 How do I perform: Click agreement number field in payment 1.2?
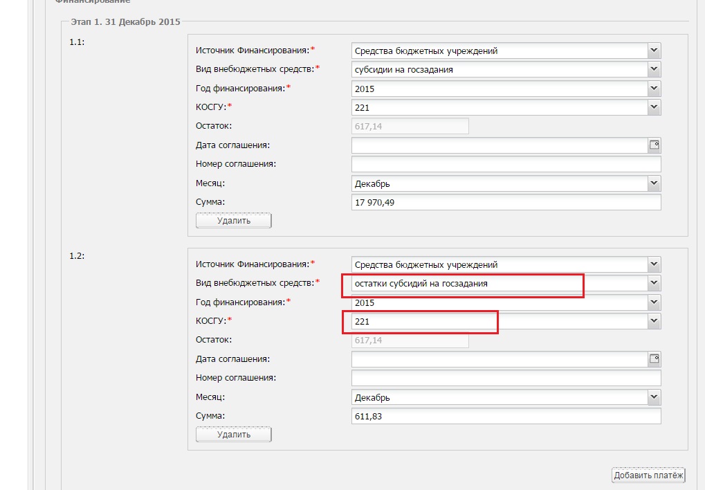(x=506, y=378)
